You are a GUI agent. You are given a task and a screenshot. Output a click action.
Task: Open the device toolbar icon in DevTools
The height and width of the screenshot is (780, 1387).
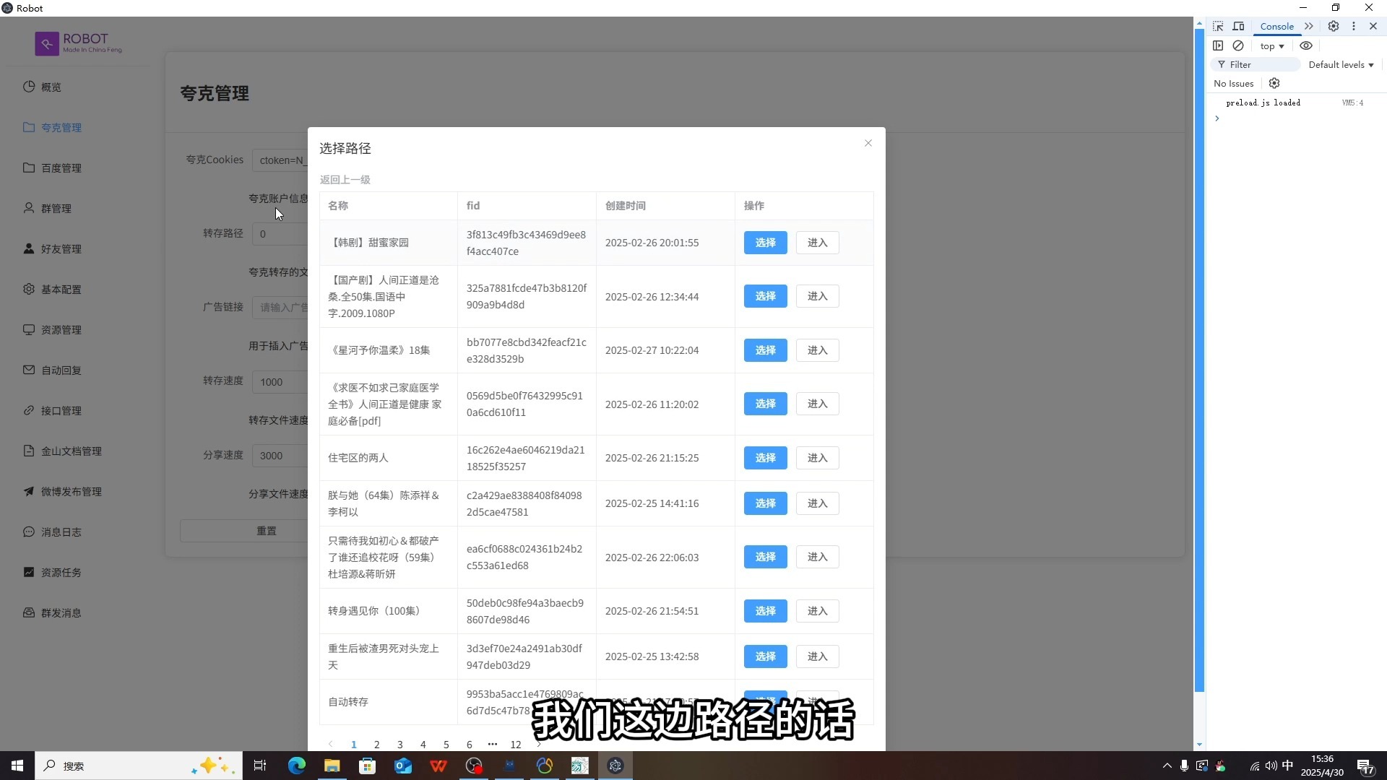1239,26
